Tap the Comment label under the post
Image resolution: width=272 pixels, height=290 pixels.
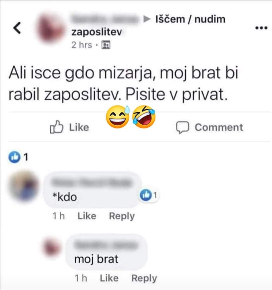(x=219, y=127)
